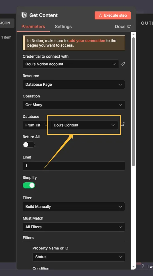Open the Property Name dropdown showing Status
153x276 pixels.
[x=79, y=257]
